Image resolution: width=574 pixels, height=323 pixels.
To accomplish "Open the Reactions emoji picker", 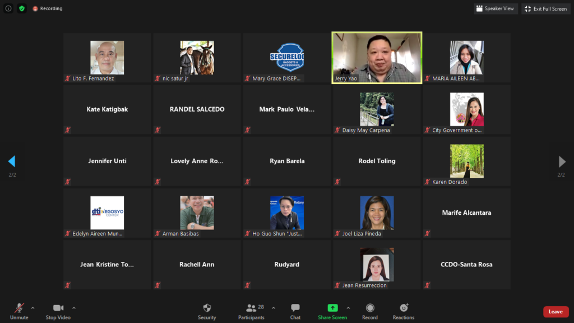I will [x=404, y=311].
